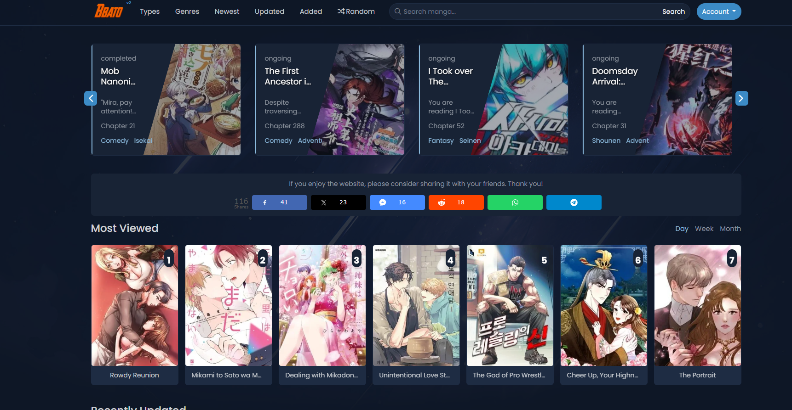Open Rowdy Reunion cover thumbnail
This screenshot has height=410, width=792.
click(x=134, y=305)
